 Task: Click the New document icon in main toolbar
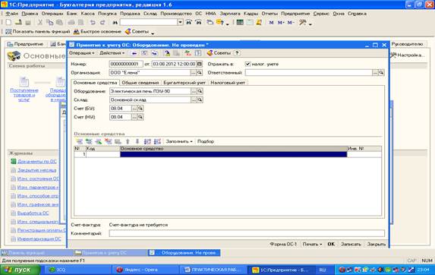8,23
